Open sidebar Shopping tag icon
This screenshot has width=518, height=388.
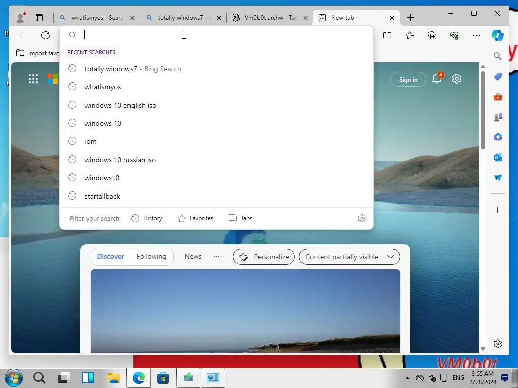coord(498,77)
